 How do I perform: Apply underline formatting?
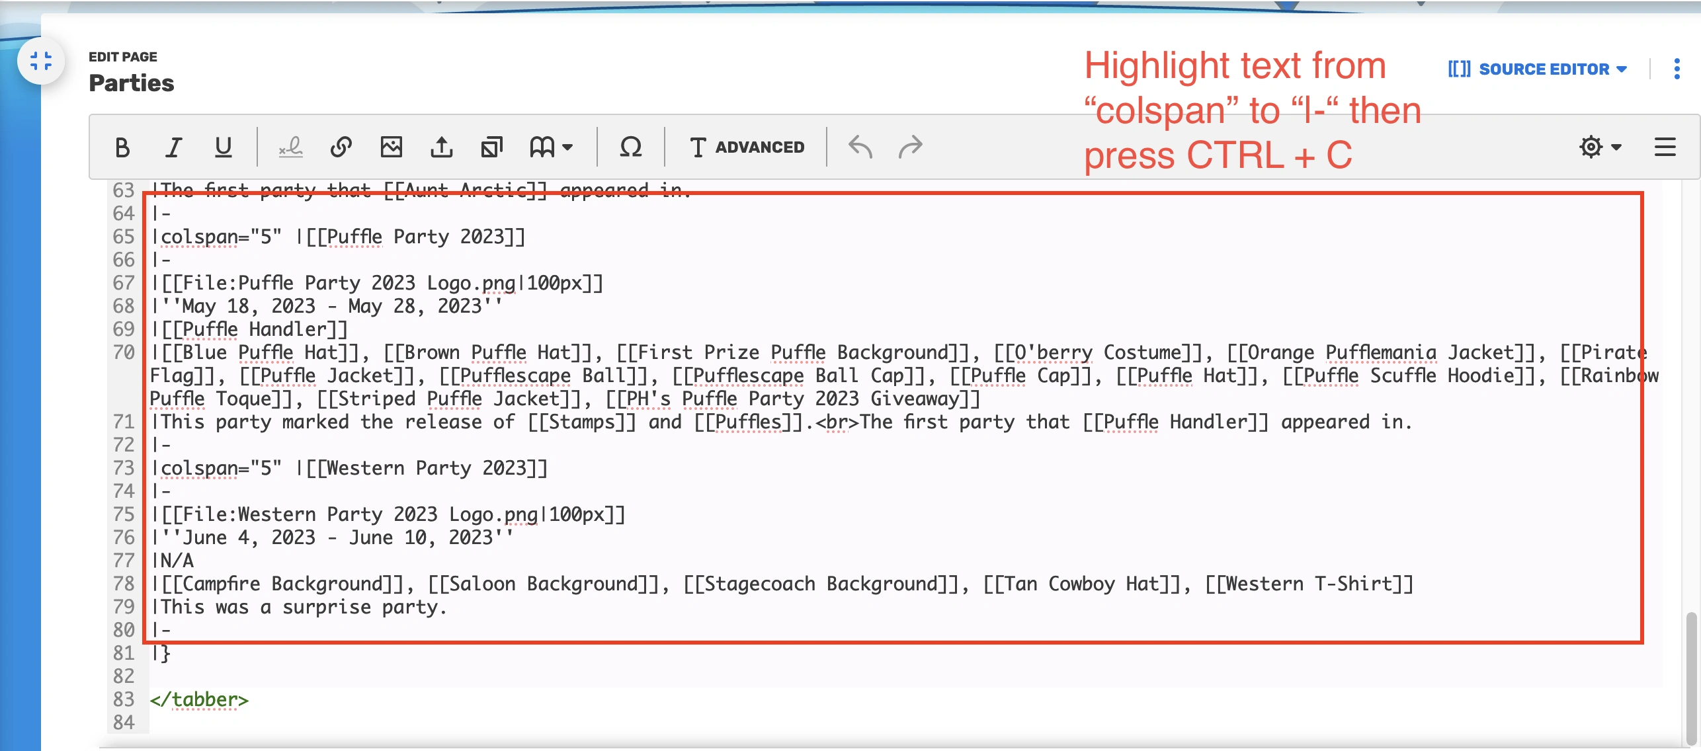click(224, 147)
